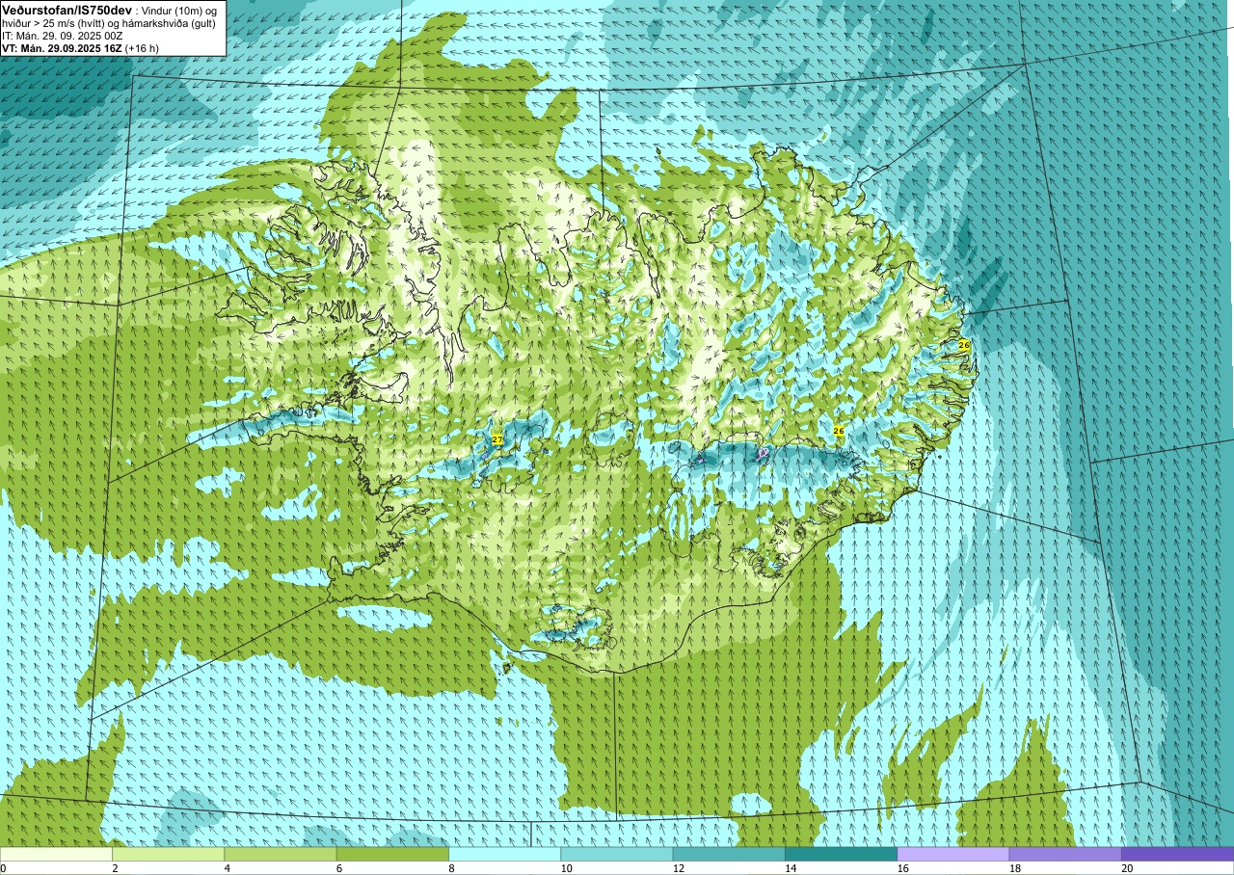The height and width of the screenshot is (875, 1234).
Task: Choose the aqua 10–12 m/s legend swatch
Action: tap(617, 854)
